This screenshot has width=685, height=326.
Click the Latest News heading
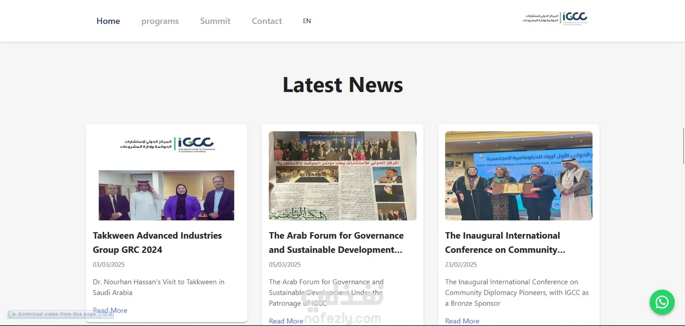[x=342, y=85]
